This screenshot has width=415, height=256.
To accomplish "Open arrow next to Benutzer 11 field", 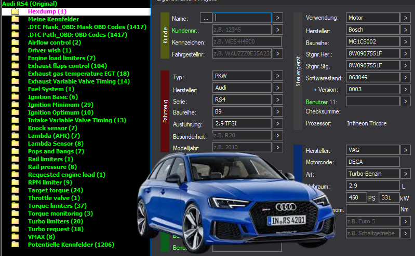I will [x=406, y=101].
